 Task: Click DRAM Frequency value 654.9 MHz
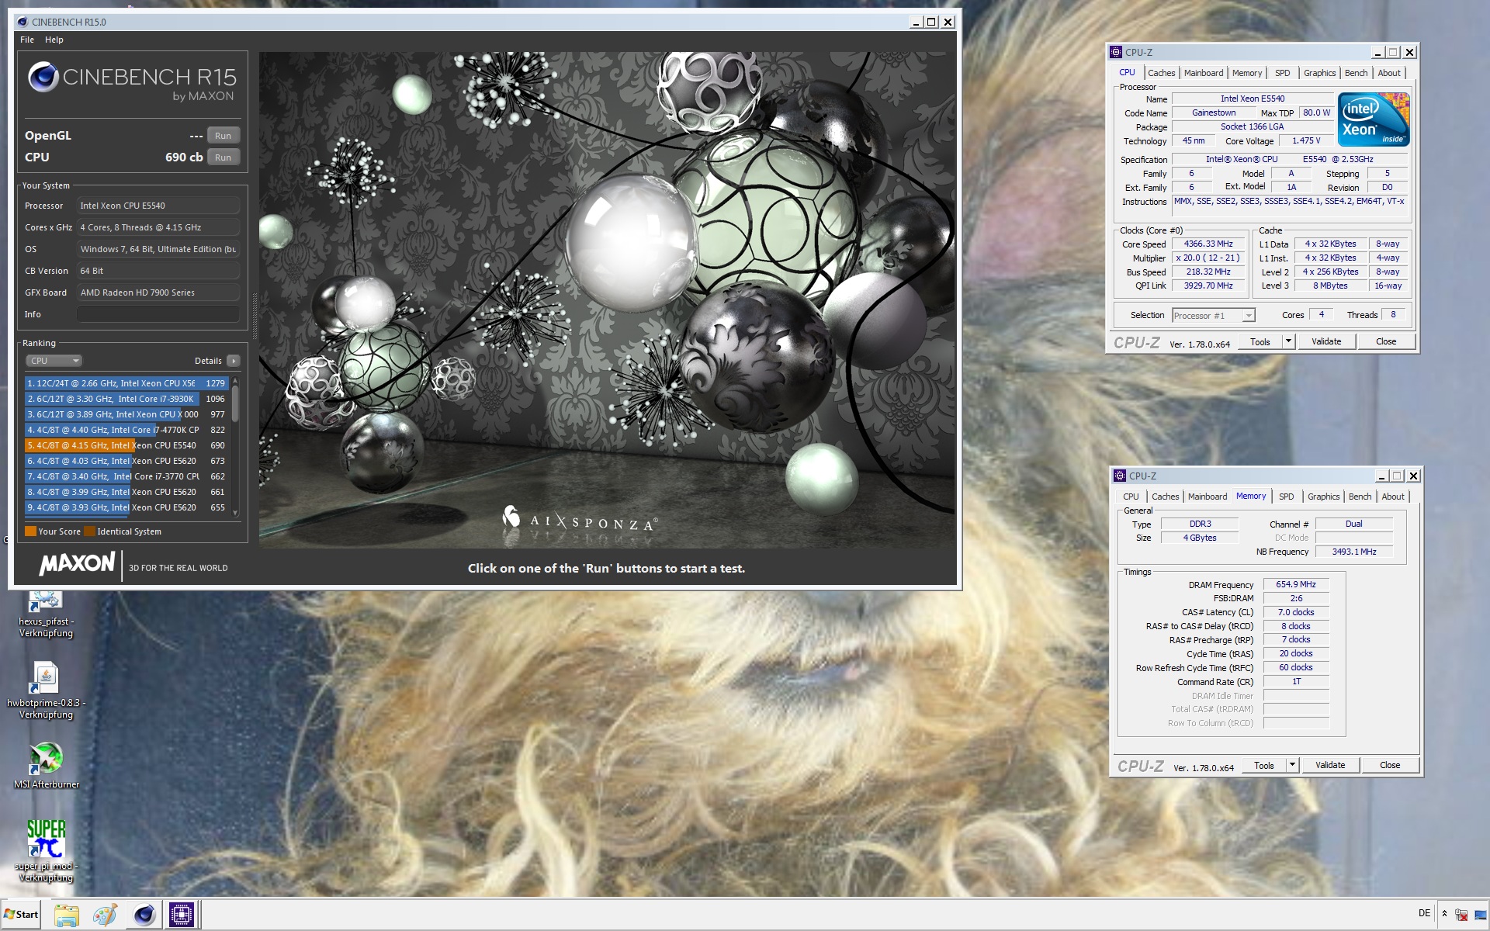point(1296,584)
